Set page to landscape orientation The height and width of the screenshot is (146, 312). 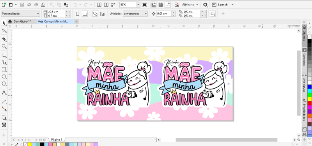(85, 14)
